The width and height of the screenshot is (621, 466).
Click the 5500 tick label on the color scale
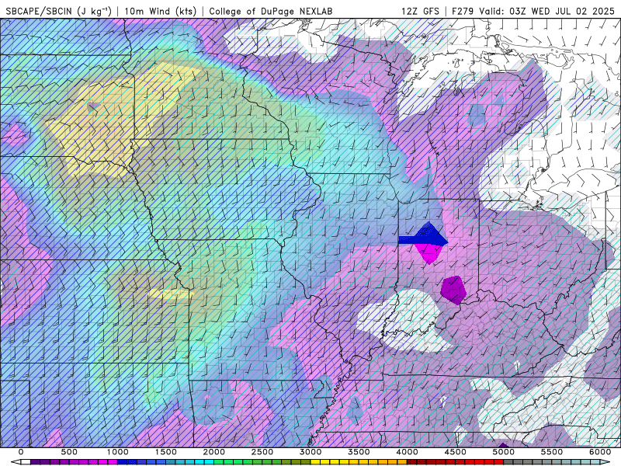point(552,452)
